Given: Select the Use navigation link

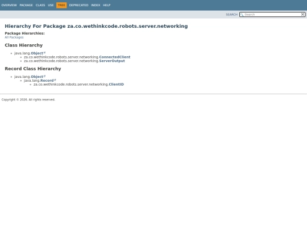Looking at the screenshot, I should click(51, 5).
